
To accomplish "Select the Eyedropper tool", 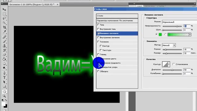I will 4,32.
